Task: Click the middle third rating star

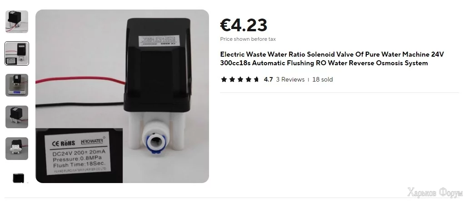Action: click(x=240, y=79)
